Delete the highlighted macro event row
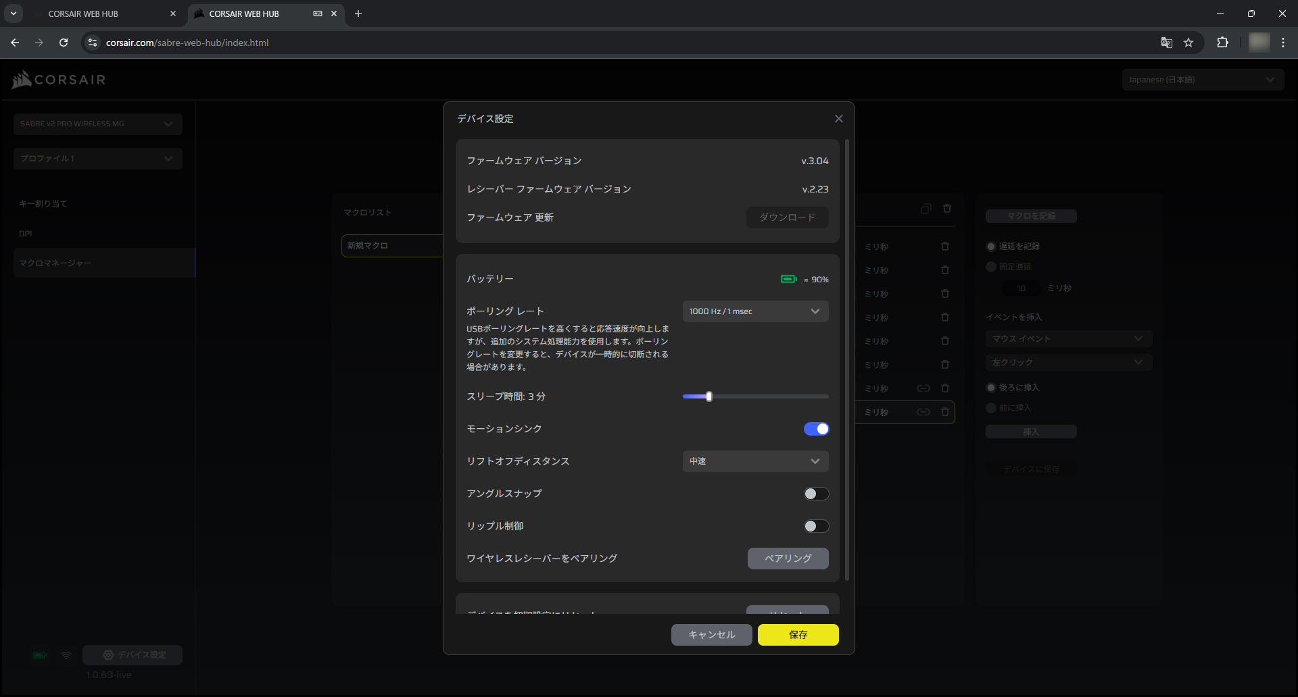This screenshot has width=1298, height=697. pos(945,412)
